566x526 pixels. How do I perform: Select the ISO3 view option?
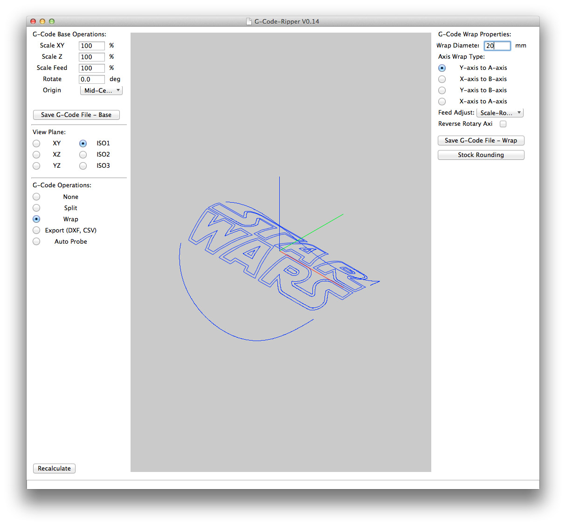tap(83, 166)
